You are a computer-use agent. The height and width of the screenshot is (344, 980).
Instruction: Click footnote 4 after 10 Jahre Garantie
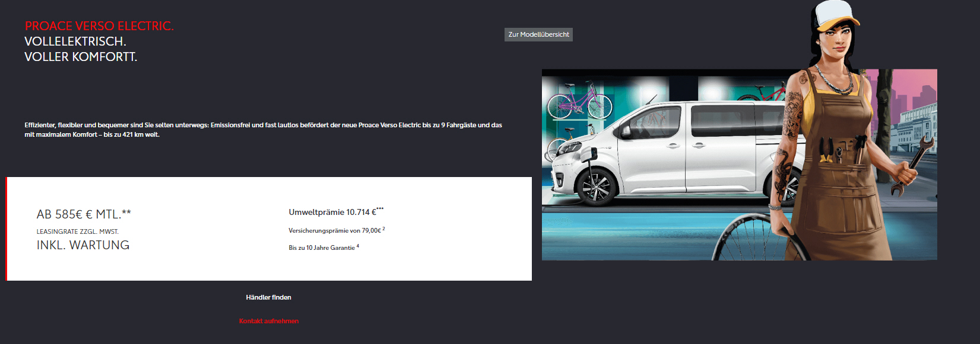click(358, 246)
